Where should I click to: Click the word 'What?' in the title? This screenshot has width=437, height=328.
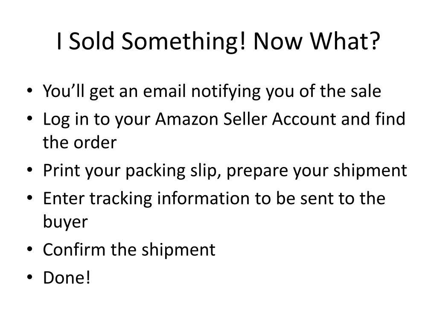[345, 41]
